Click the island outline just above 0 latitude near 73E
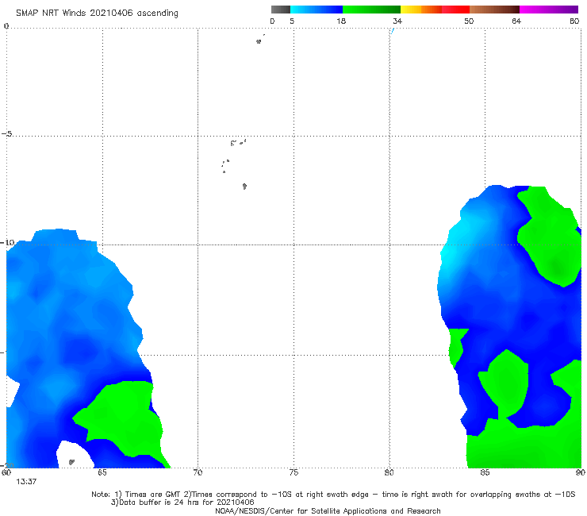Image resolution: width=587 pixels, height=516 pixels. [x=259, y=41]
